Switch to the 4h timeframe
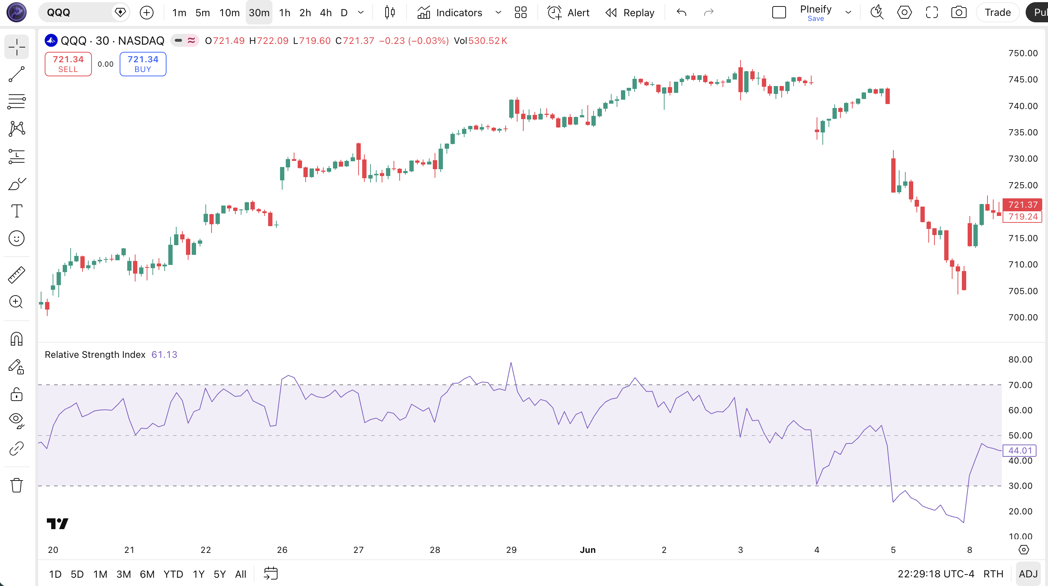The height and width of the screenshot is (586, 1048). (325, 13)
